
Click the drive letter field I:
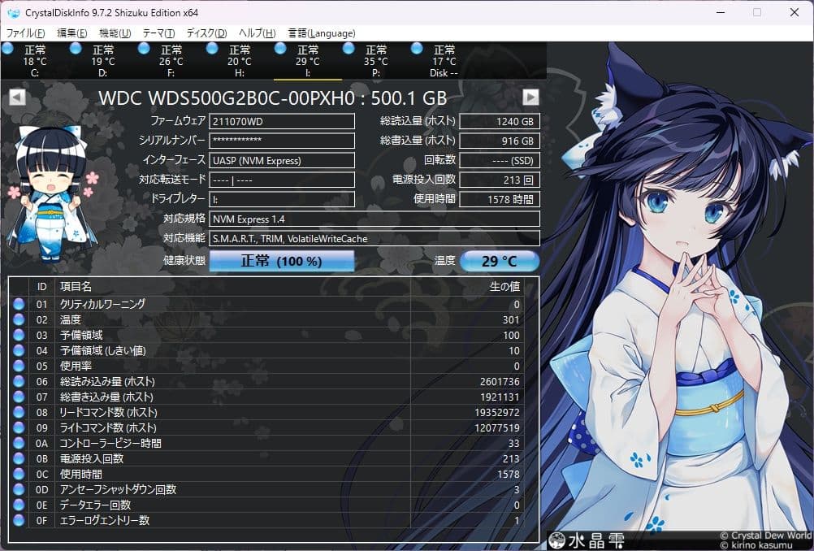coord(282,199)
